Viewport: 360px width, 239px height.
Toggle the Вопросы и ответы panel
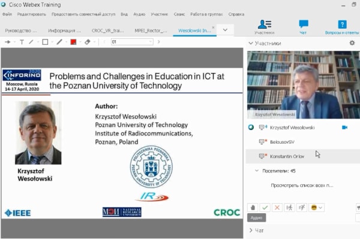pos(342,27)
